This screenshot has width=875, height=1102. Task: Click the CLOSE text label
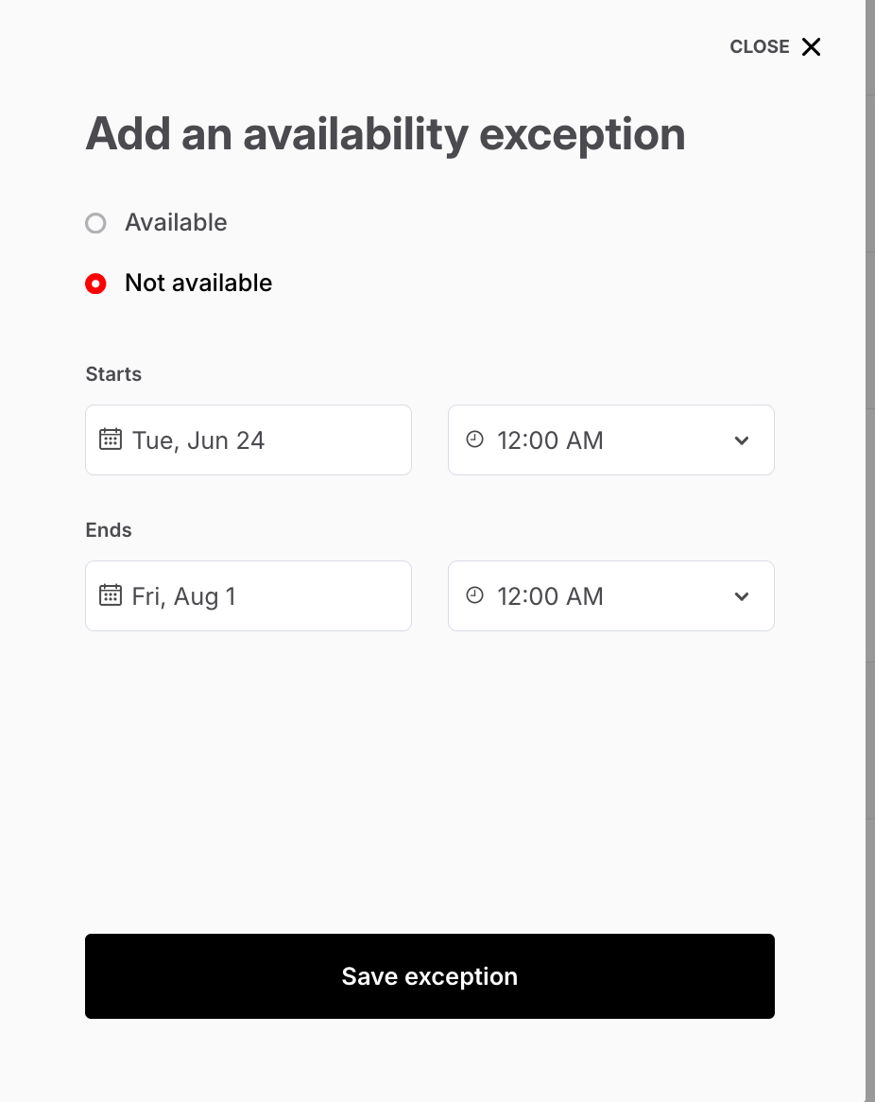[x=759, y=47]
